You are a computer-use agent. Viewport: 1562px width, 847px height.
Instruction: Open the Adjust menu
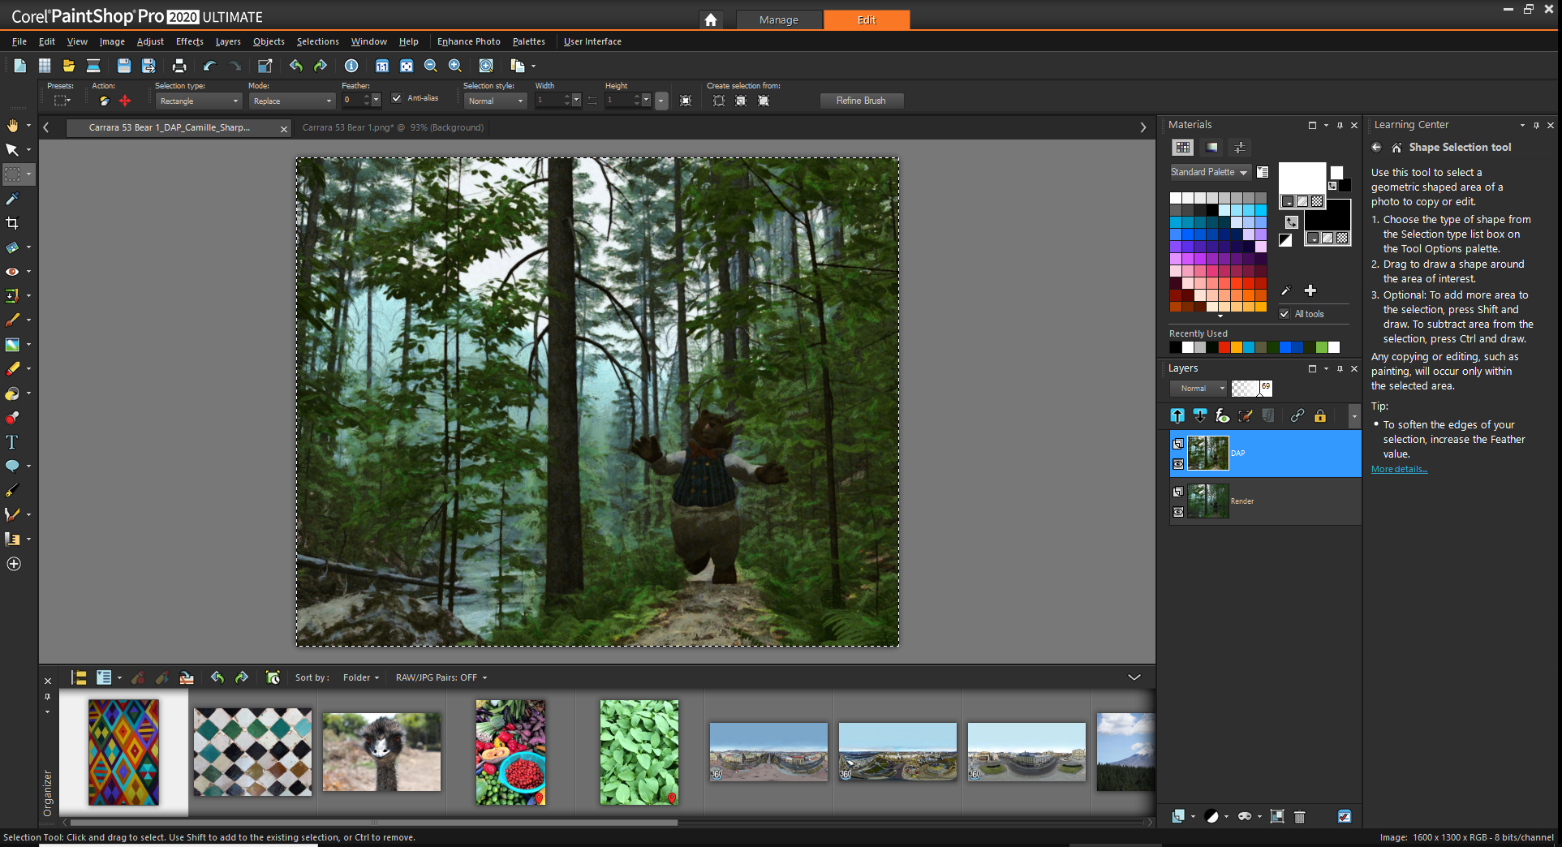150,41
